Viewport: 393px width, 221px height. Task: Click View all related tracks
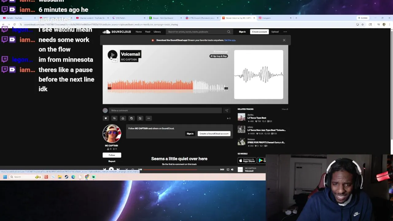point(285,109)
